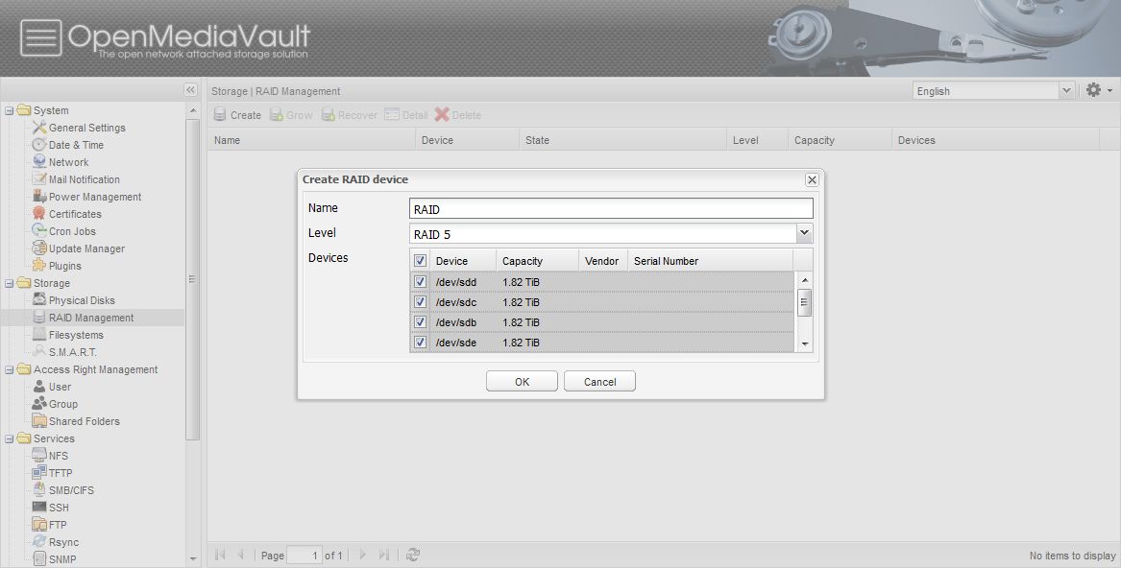
Task: Open SNMP service icon
Action: (x=39, y=558)
